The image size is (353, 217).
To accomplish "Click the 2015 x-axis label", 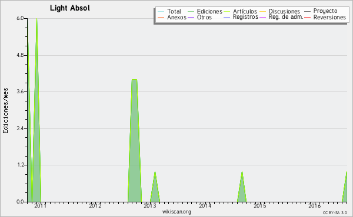I will point(260,205).
